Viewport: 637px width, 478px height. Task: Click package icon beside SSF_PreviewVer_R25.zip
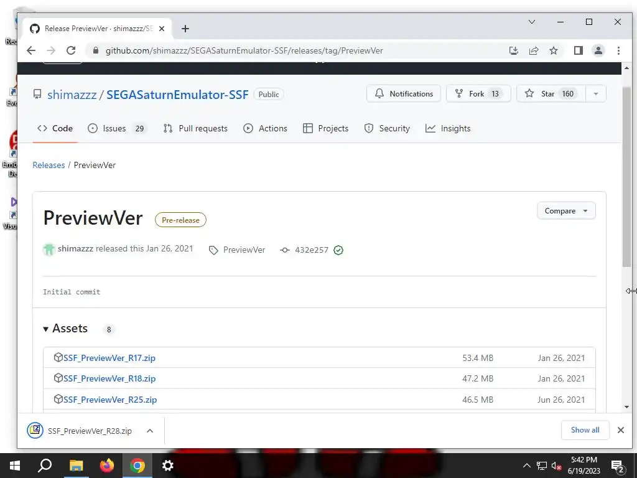tap(58, 399)
